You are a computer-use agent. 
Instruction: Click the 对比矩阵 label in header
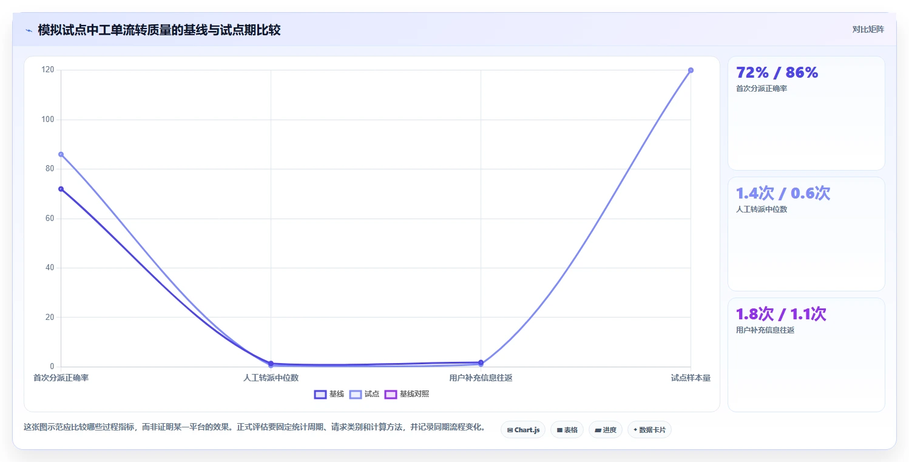pos(868,29)
